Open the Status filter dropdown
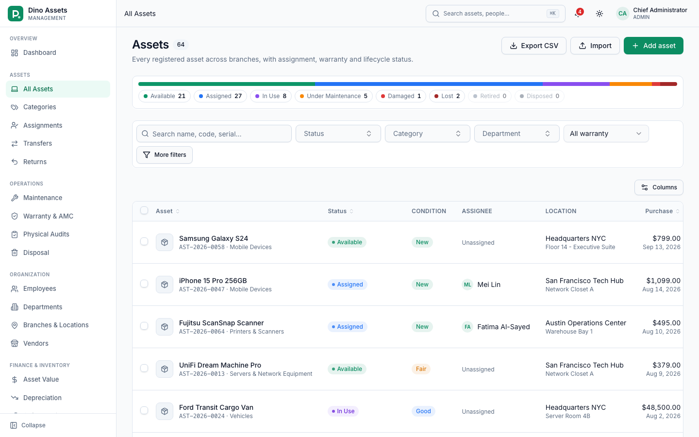This screenshot has width=699, height=437. 338,134
